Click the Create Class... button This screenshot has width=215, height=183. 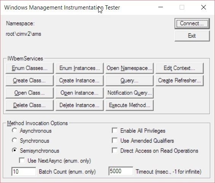(30, 81)
